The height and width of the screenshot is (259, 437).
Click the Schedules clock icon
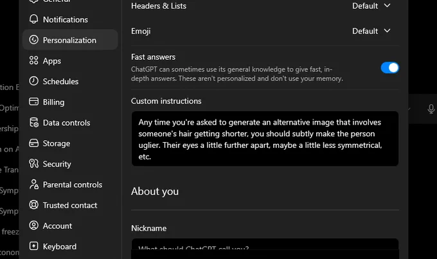click(x=33, y=81)
